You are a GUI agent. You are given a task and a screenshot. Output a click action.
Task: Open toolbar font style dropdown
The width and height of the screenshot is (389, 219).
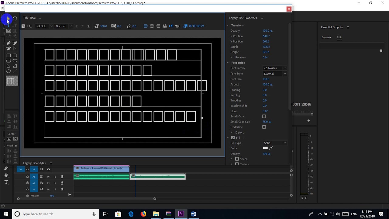click(63, 26)
